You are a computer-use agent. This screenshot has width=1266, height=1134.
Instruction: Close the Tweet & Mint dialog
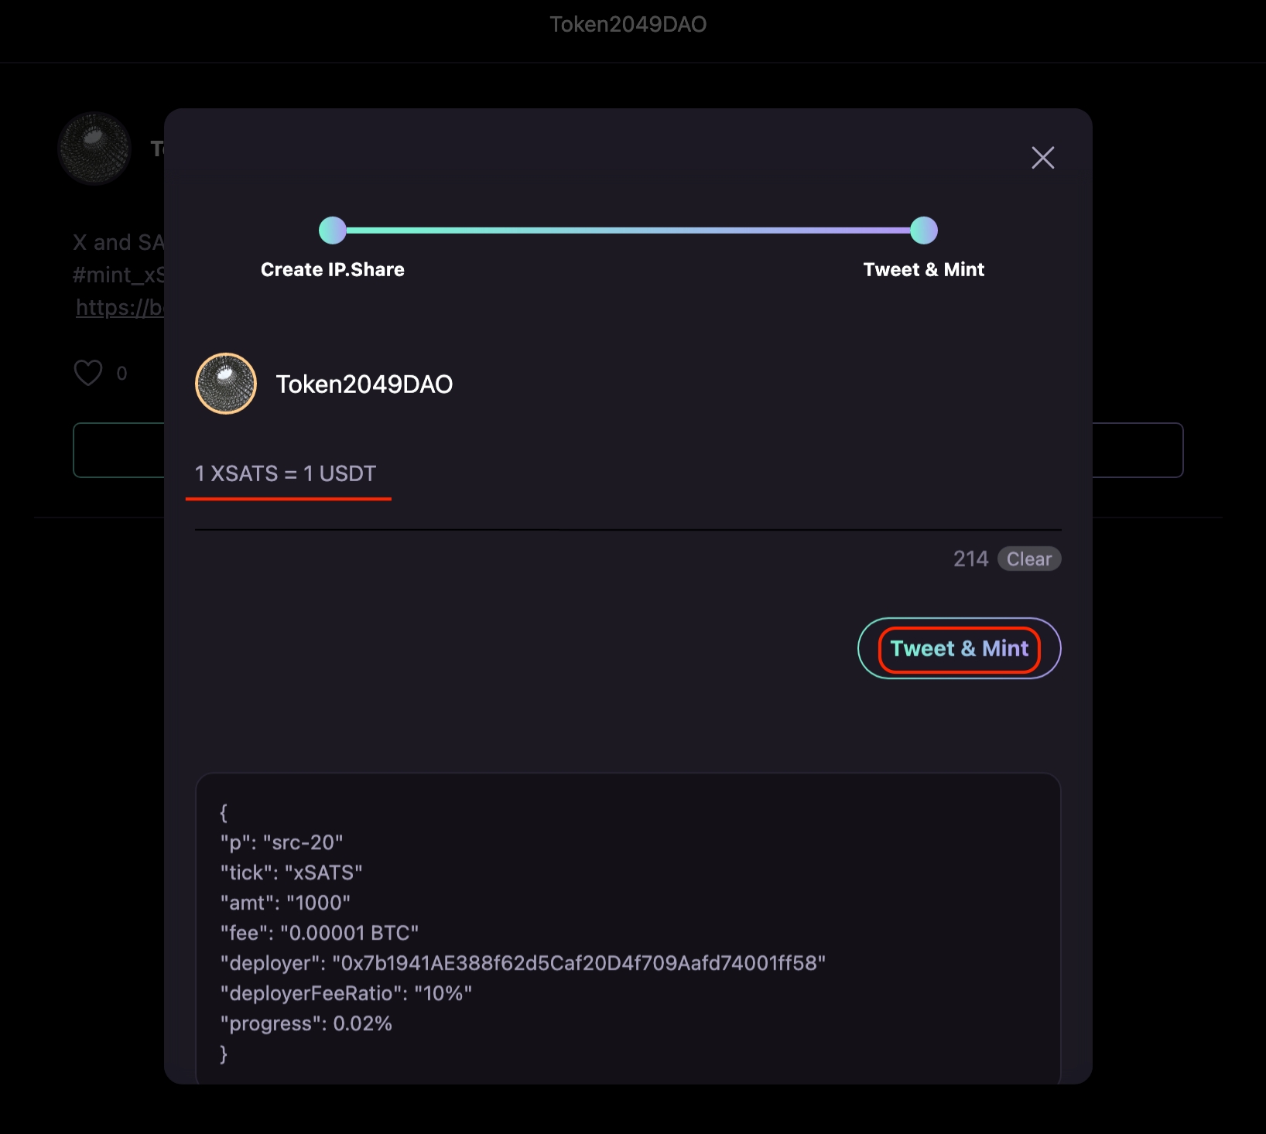click(x=1042, y=158)
